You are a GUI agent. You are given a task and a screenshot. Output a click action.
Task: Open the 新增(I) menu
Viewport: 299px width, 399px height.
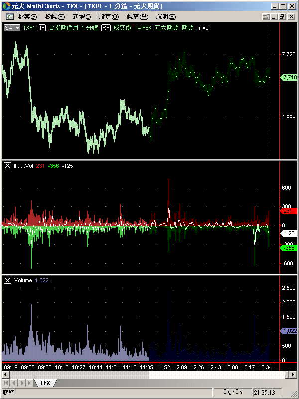click(82, 17)
